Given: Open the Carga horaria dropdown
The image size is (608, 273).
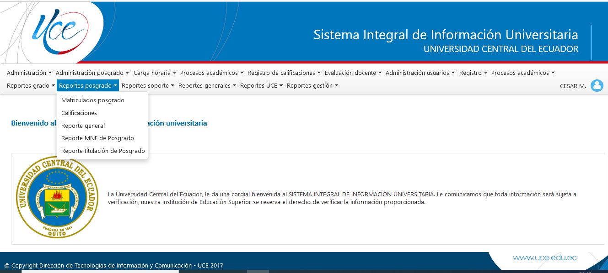Looking at the screenshot, I should click(155, 73).
